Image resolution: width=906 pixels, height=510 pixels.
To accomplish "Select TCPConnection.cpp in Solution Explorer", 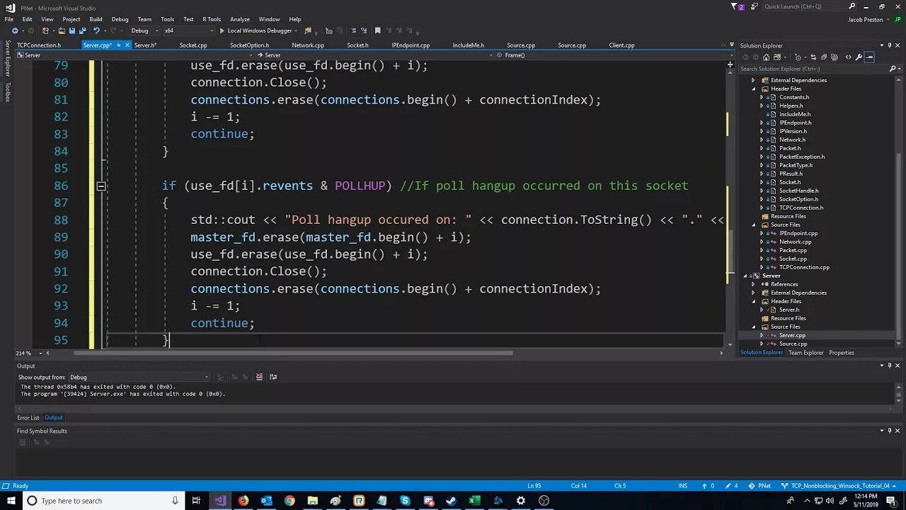I will click(x=804, y=267).
